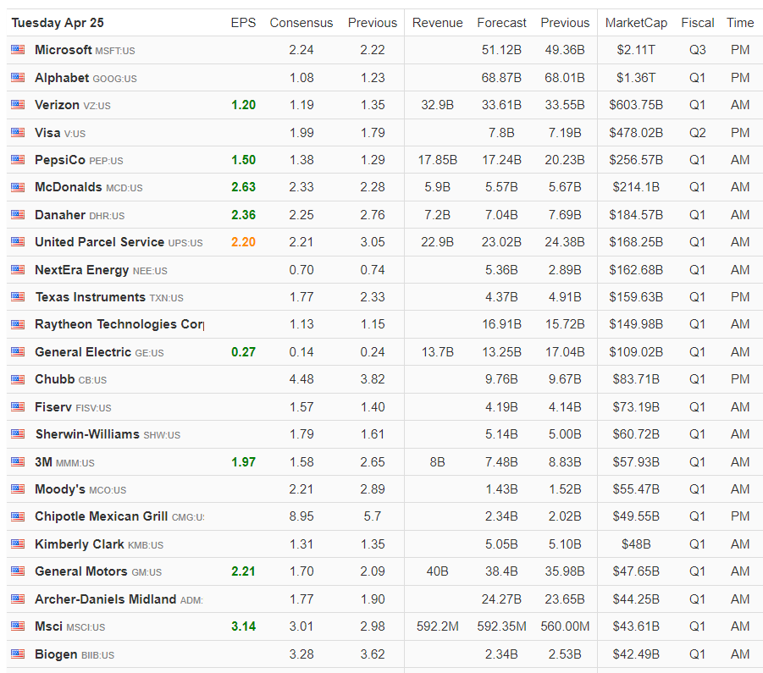Click Microsoft's market cap $2.11T
This screenshot has height=673, width=763.
click(x=636, y=50)
